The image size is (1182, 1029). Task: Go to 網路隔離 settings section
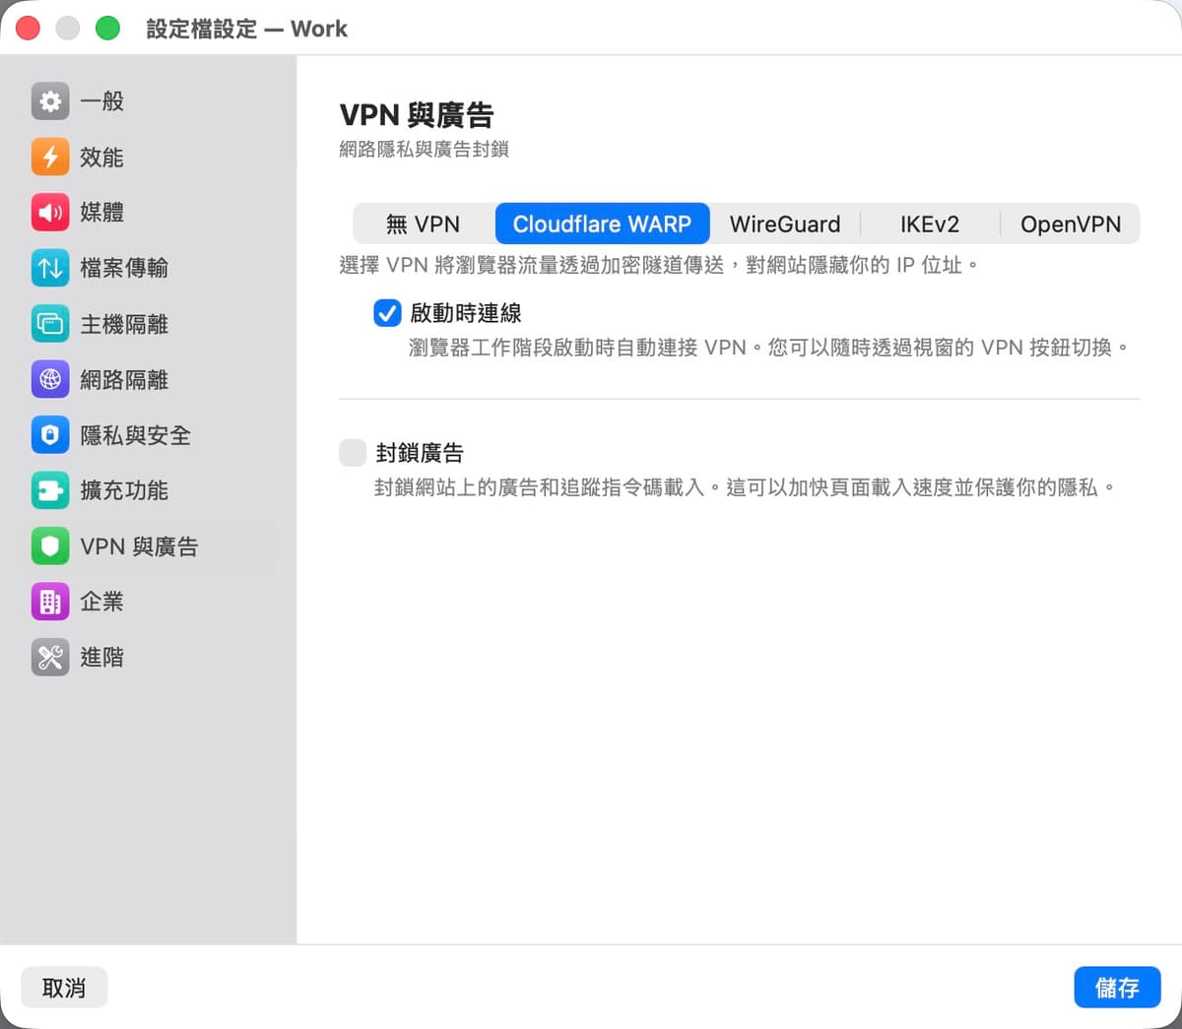tap(148, 379)
